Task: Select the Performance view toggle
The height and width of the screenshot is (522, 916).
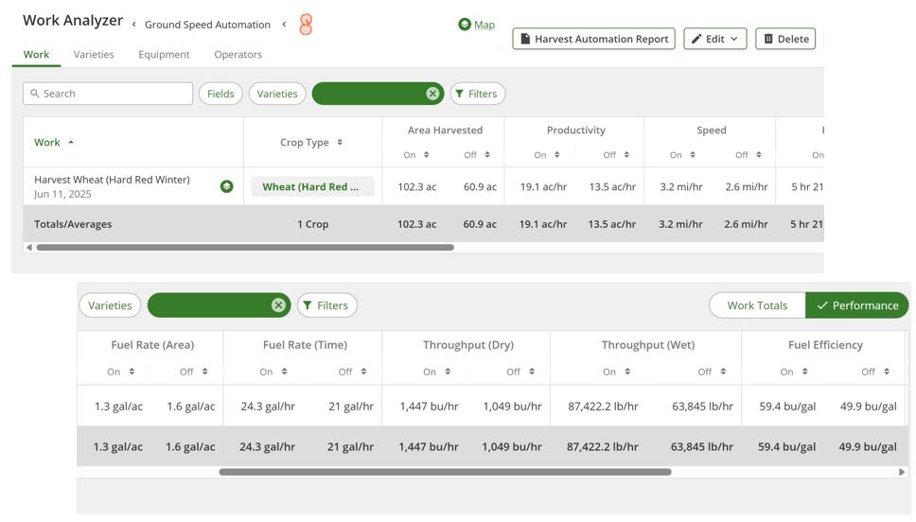Action: coord(857,305)
